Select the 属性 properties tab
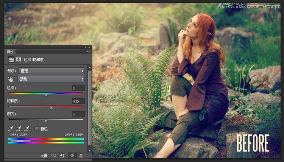The width and height of the screenshot is (284, 162). coord(10,51)
